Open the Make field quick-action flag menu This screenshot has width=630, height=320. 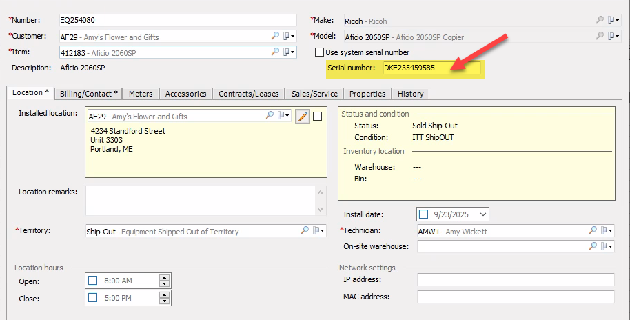[x=613, y=20]
